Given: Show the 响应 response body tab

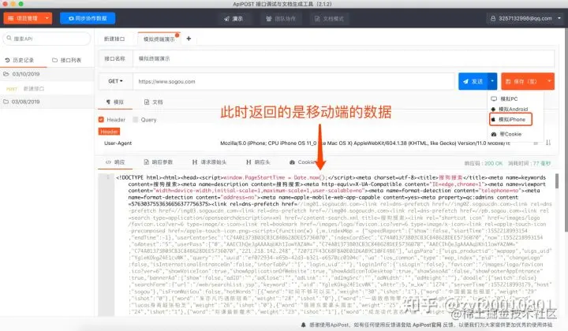Looking at the screenshot, I should (115, 162).
